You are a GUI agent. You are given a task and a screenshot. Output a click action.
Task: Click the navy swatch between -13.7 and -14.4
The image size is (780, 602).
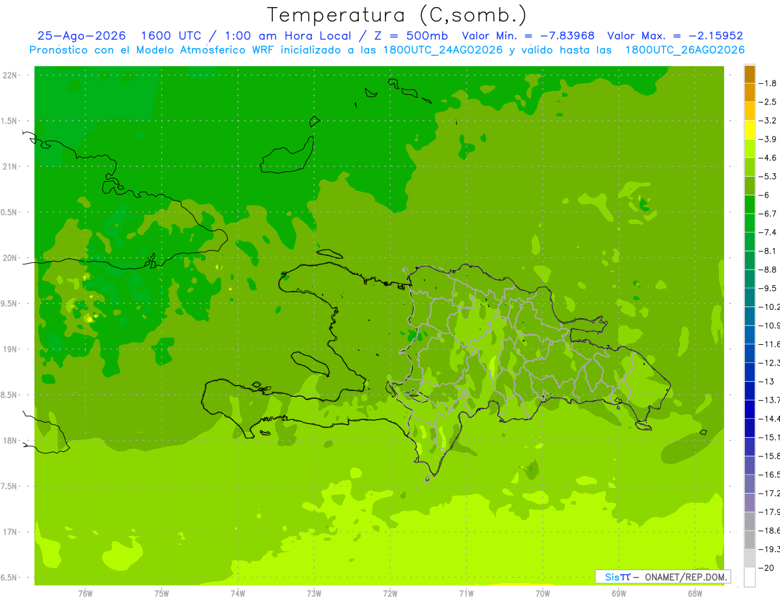click(749, 409)
